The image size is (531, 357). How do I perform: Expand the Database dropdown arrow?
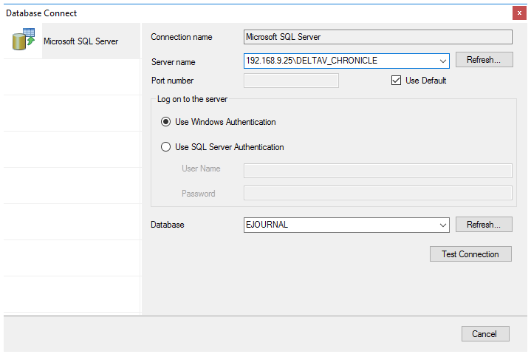tap(442, 225)
